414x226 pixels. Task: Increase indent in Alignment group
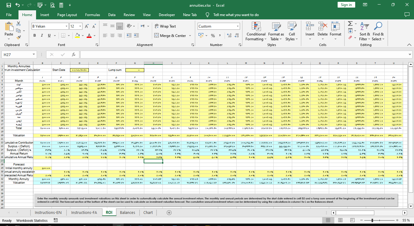point(136,35)
